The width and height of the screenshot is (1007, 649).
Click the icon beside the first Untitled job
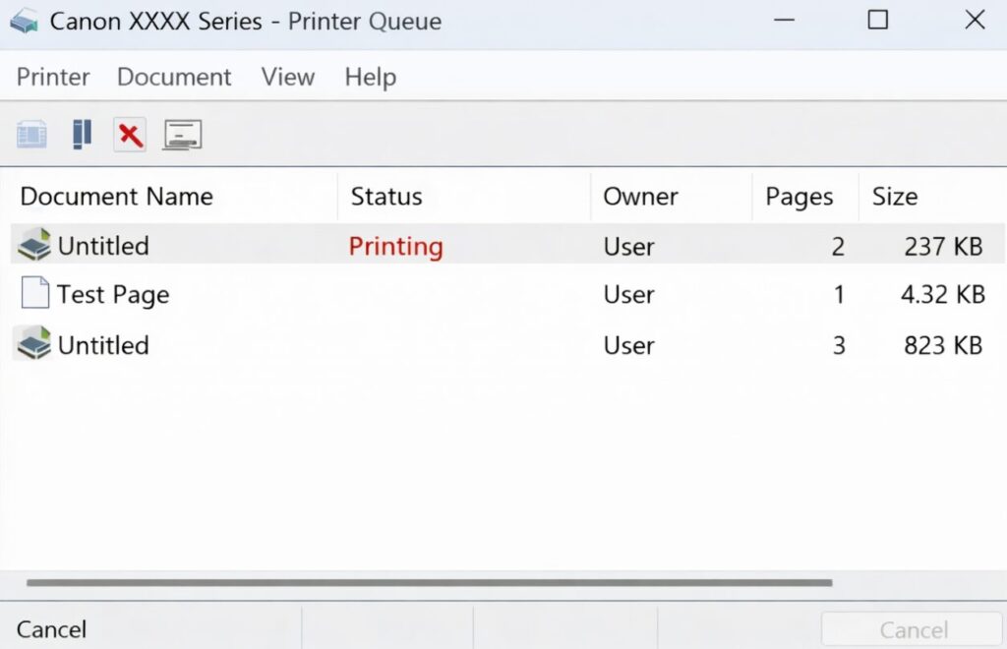pyautogui.click(x=31, y=244)
